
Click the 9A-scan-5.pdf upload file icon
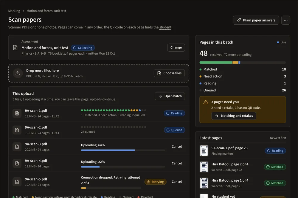point(17,182)
